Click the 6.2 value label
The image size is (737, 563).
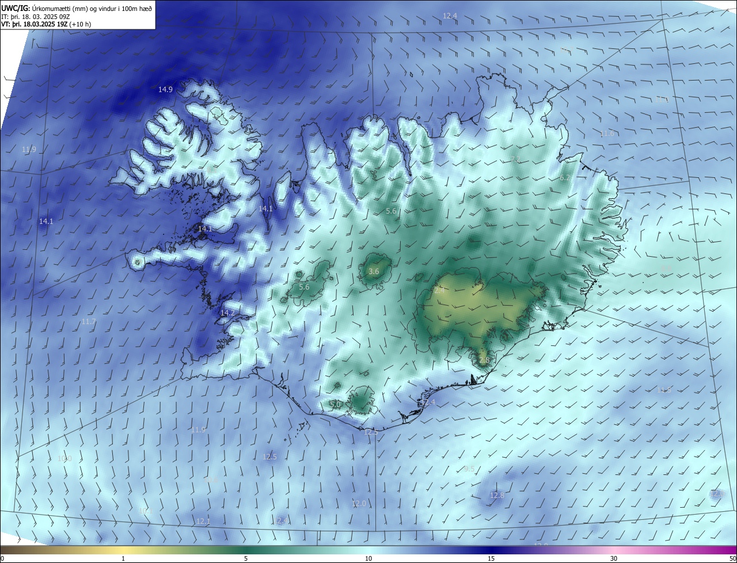coord(565,178)
